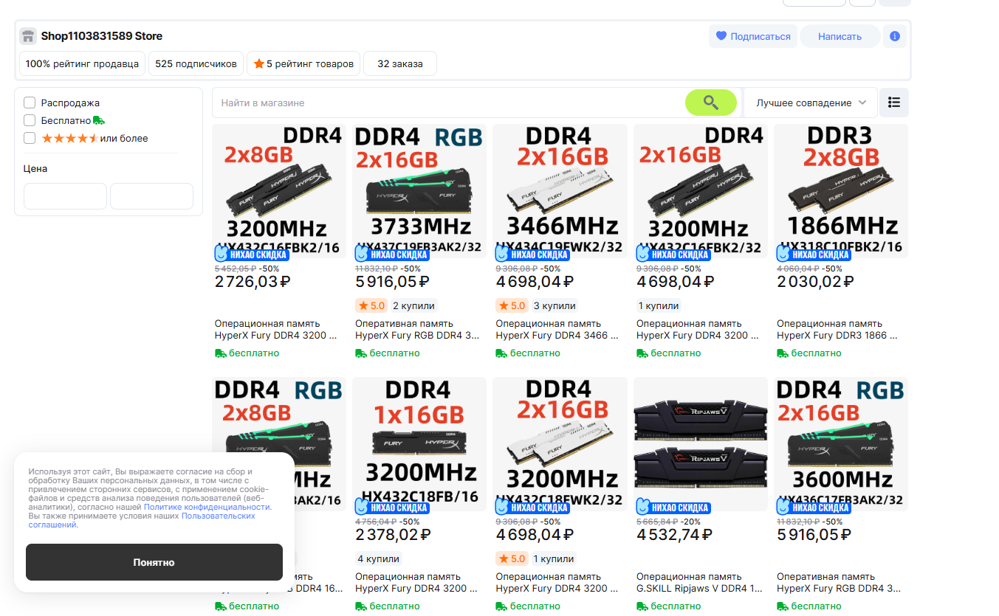The image size is (999, 616).
Task: Focus the Найти в магазине search field
Action: point(449,103)
